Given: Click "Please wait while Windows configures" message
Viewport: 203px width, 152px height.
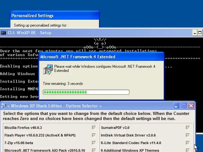Looking at the screenshot, I should pyautogui.click(x=105, y=68).
